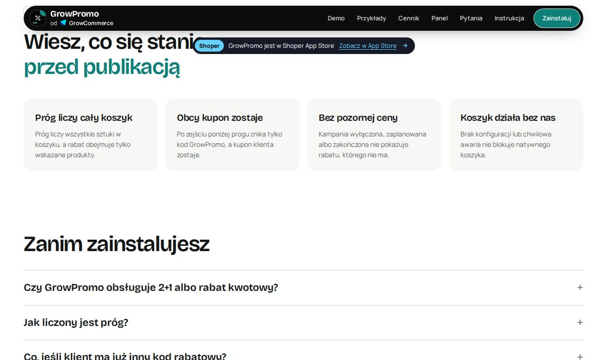Viewport: 607px width, 360px height.
Task: Follow the Zobacz w App Store link
Action: coord(368,46)
